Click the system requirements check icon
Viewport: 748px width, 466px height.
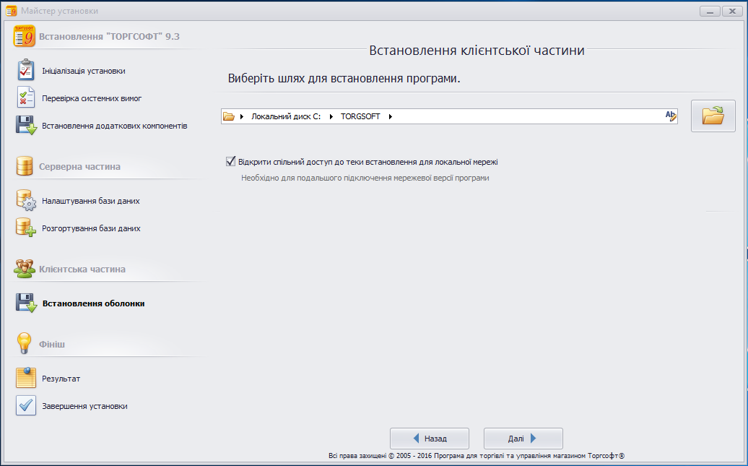26,98
